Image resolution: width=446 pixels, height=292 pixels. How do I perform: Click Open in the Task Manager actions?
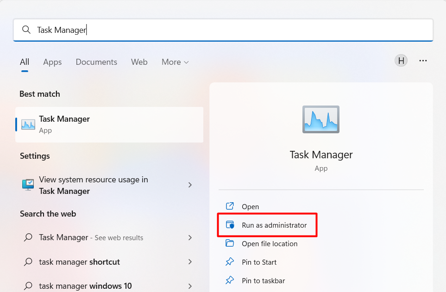250,206
